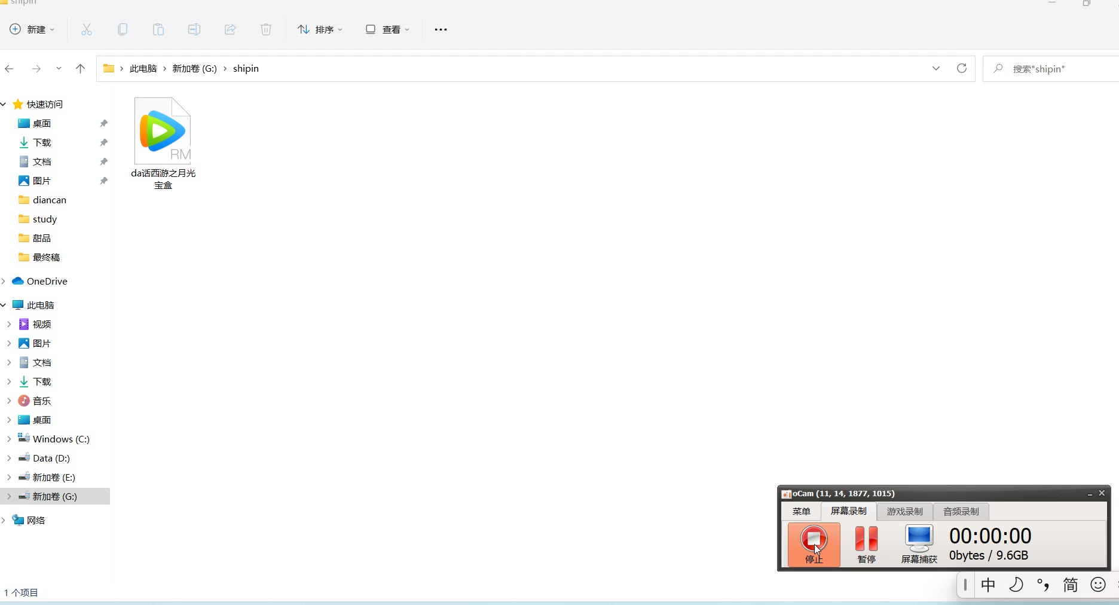Viewport: 1119px width, 605px height.
Task: Go back with the left arrow
Action: click(x=9, y=69)
